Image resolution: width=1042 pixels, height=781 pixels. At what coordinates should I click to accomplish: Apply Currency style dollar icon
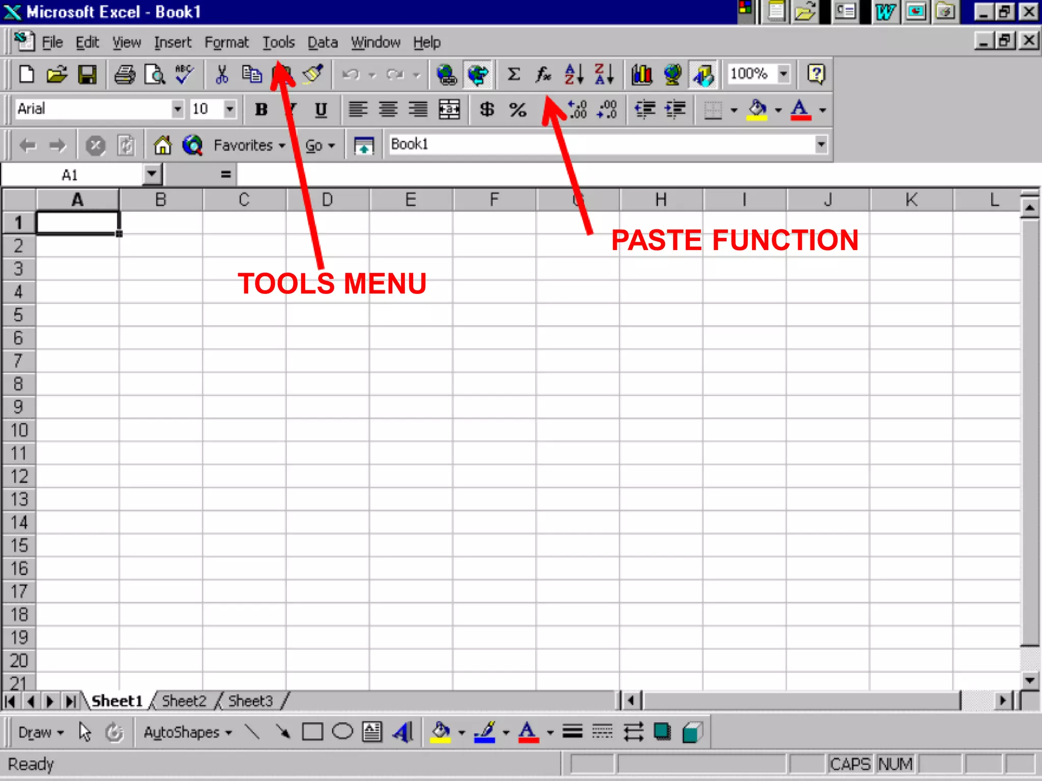pyautogui.click(x=487, y=109)
